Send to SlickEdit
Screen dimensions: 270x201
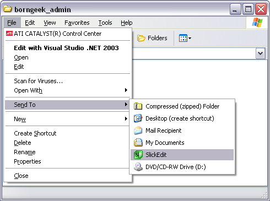182,155
